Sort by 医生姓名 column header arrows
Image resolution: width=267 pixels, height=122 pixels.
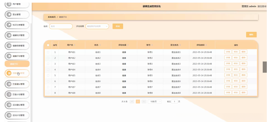(x=180, y=45)
